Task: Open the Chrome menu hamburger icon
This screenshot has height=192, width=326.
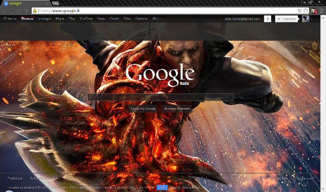Action: click(x=322, y=11)
